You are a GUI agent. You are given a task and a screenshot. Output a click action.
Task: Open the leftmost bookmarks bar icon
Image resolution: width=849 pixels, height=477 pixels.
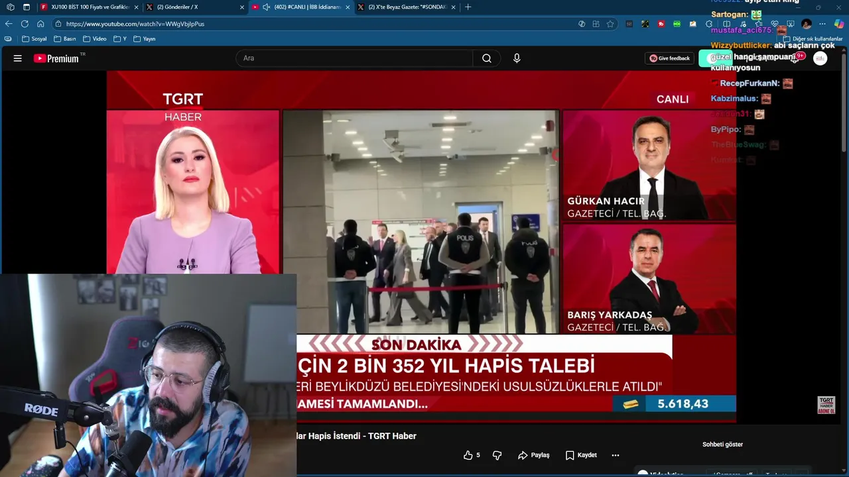(8, 39)
